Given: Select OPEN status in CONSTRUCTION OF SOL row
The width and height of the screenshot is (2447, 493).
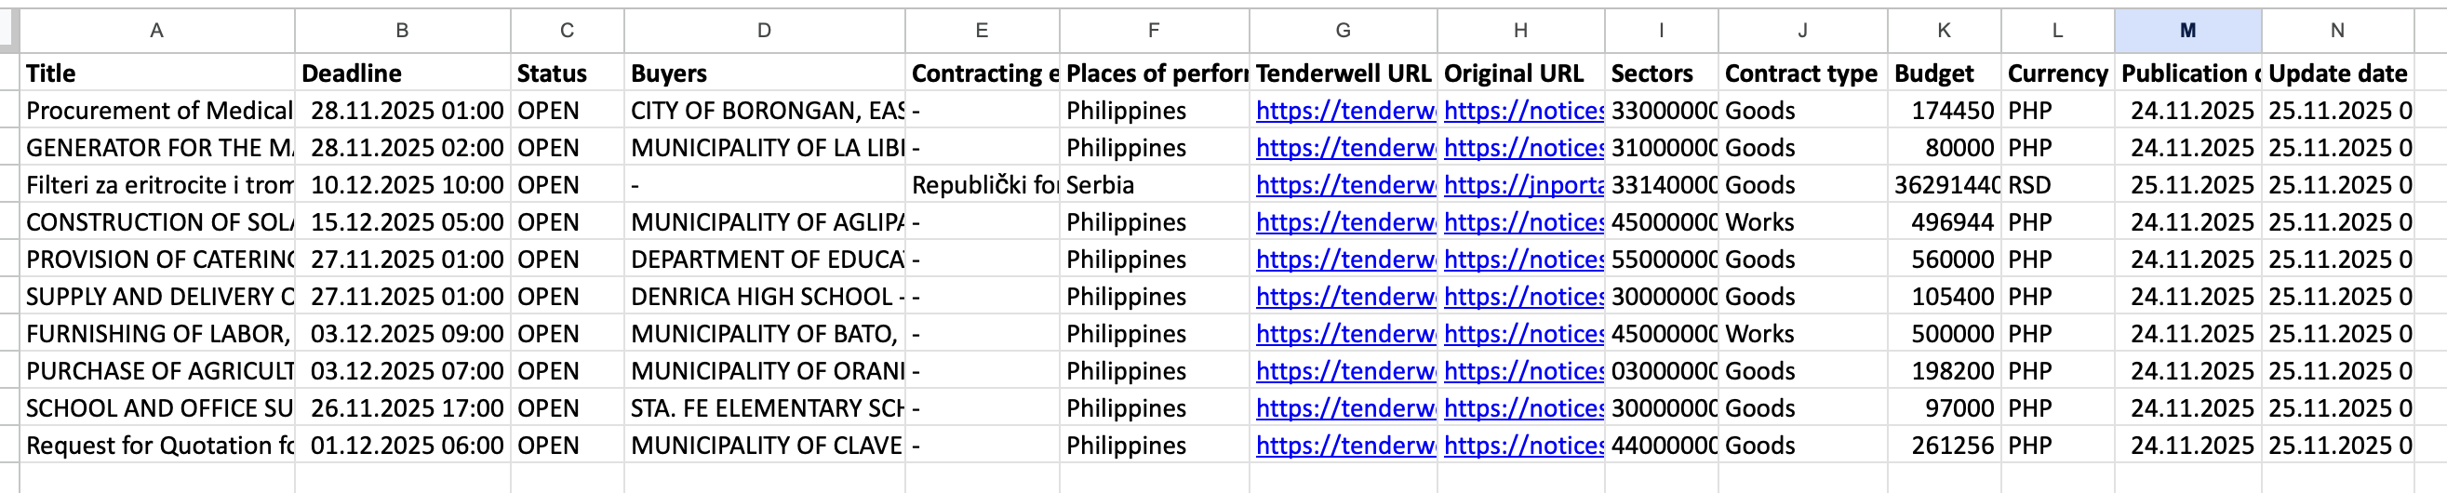Looking at the screenshot, I should (566, 222).
